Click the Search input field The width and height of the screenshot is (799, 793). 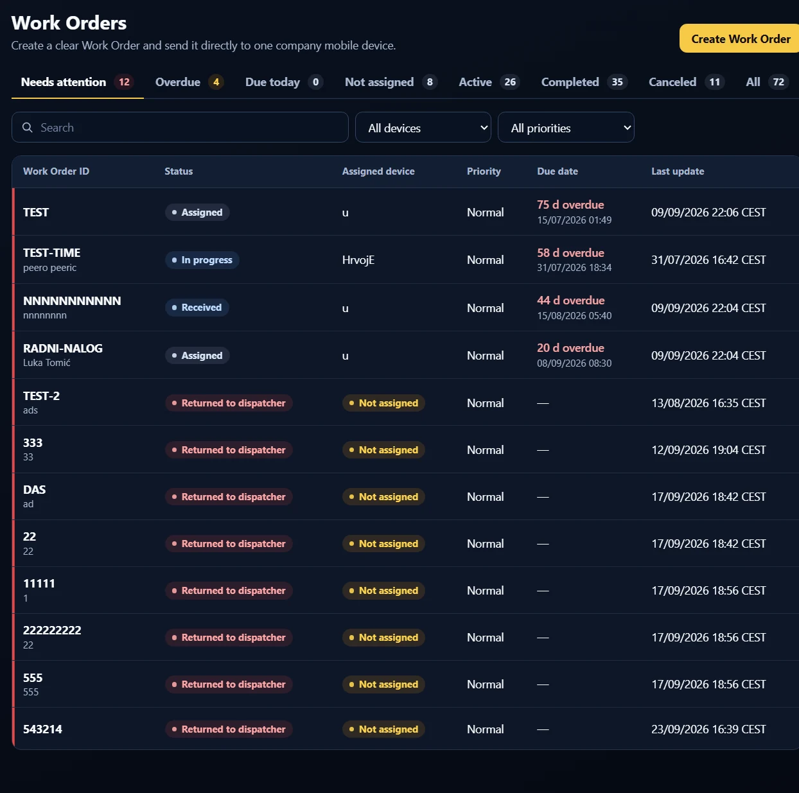click(180, 127)
